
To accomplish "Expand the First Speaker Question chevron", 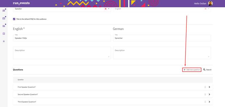I will (x=209, y=87).
